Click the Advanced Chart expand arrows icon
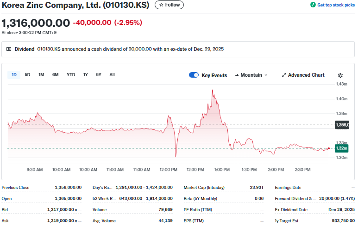358x226 pixels. tap(284, 75)
